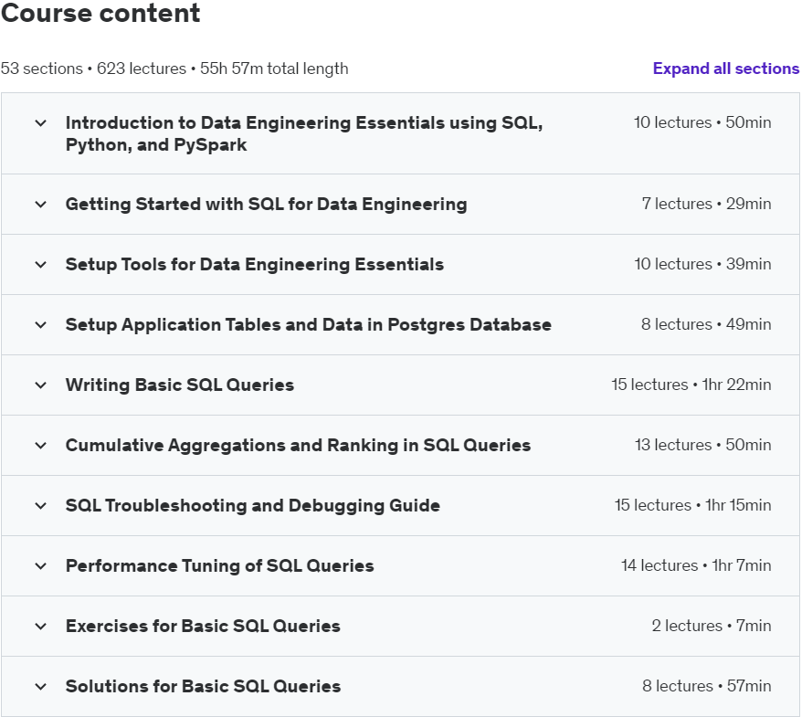Open chevron for Setup Application Tables section

click(40, 325)
